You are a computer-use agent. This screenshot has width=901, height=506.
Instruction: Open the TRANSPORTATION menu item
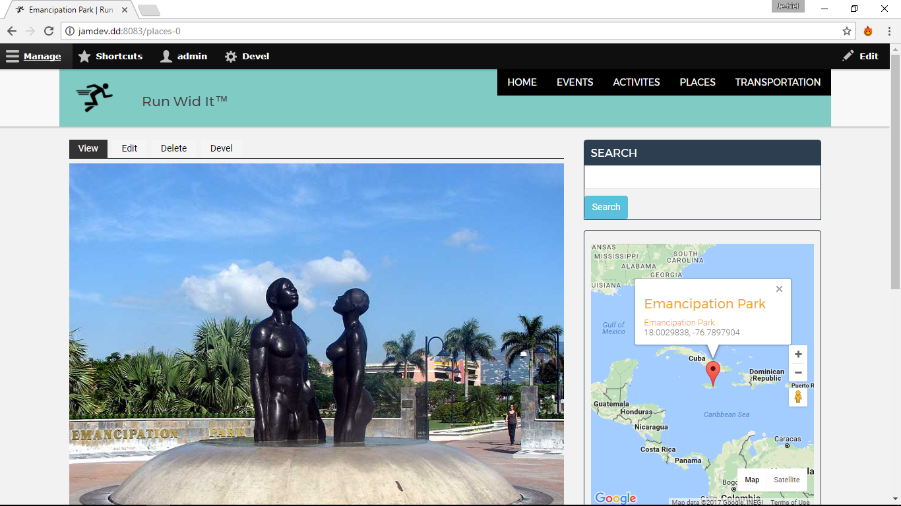coord(778,82)
